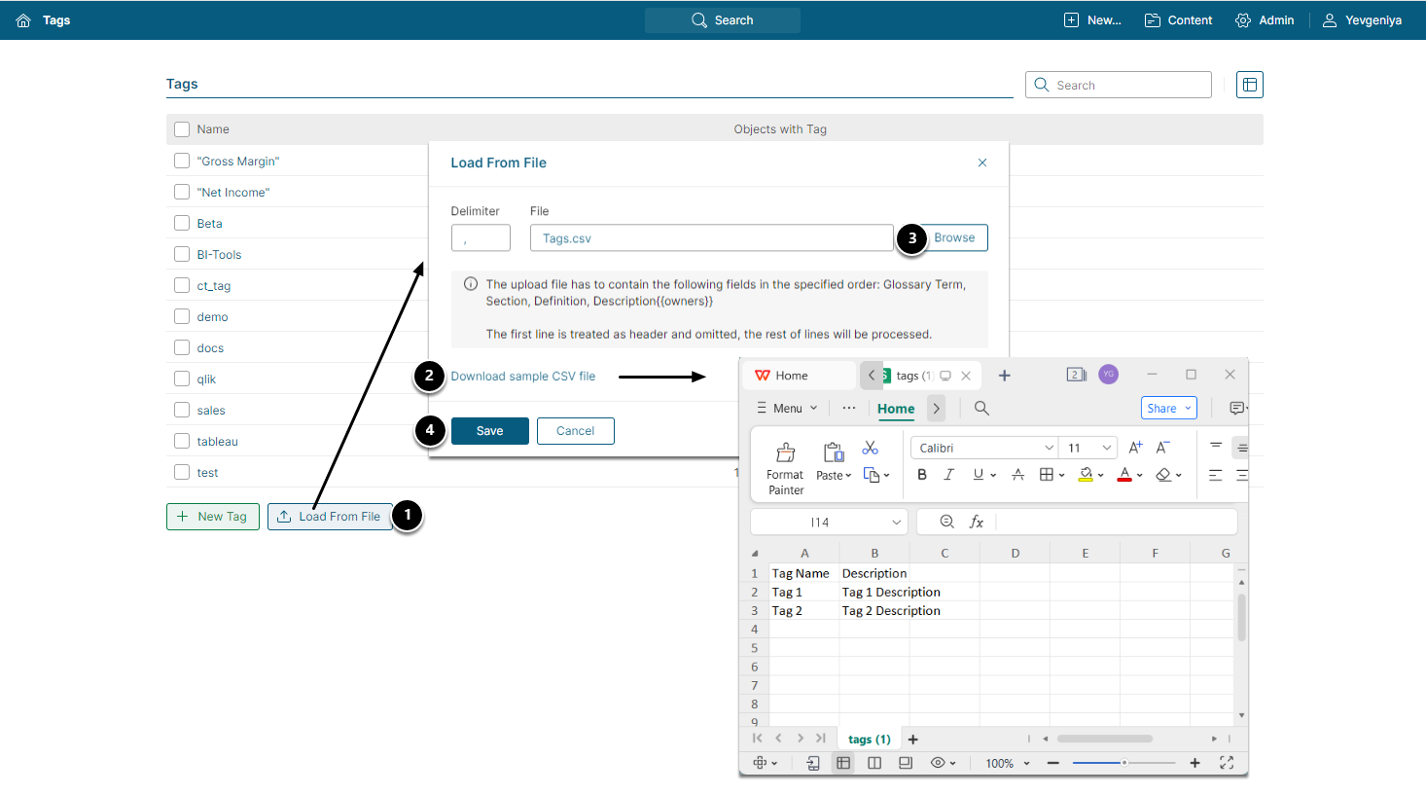The height and width of the screenshot is (795, 1426).
Task: Open a new tab in spreadsheet window
Action: pos(1005,376)
